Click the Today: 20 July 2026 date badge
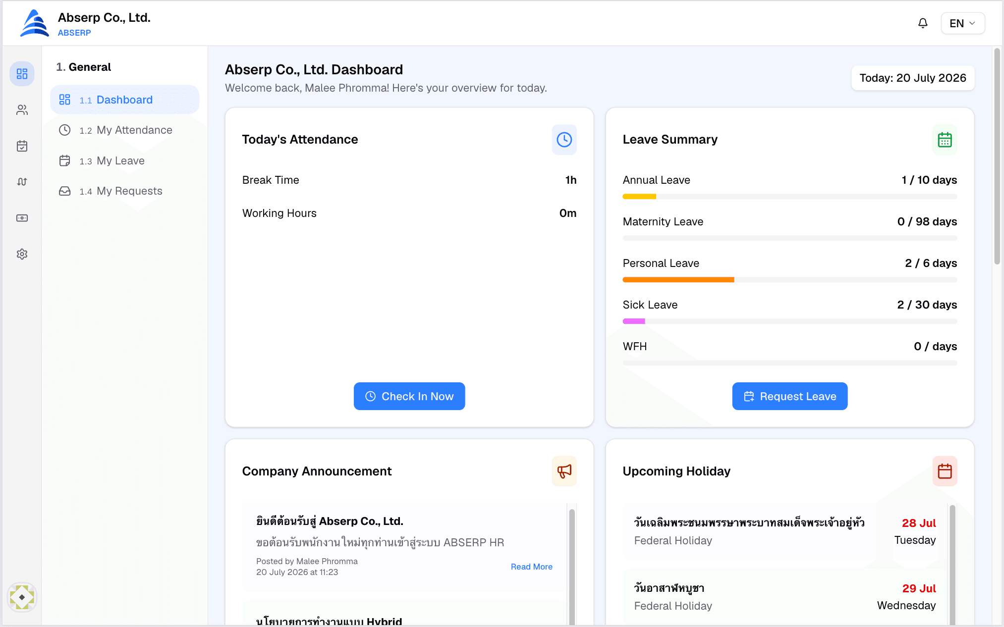This screenshot has height=627, width=1004. click(x=913, y=78)
